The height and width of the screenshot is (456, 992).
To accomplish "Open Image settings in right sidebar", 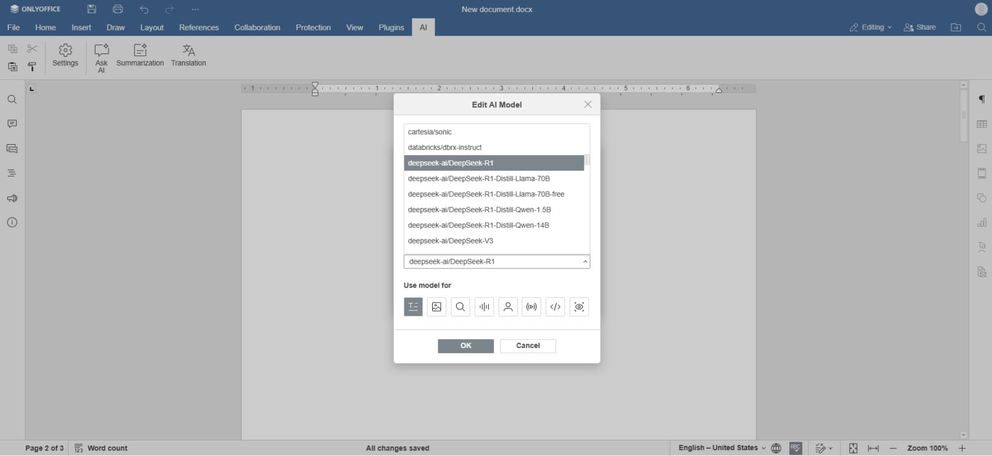I will coord(982,149).
